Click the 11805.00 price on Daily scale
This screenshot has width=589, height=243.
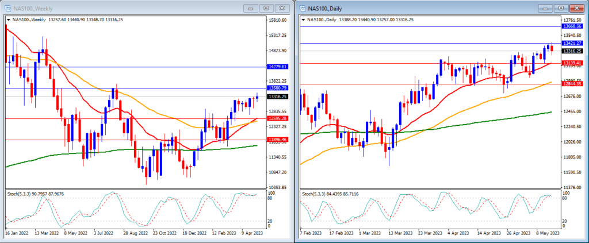(x=572, y=157)
